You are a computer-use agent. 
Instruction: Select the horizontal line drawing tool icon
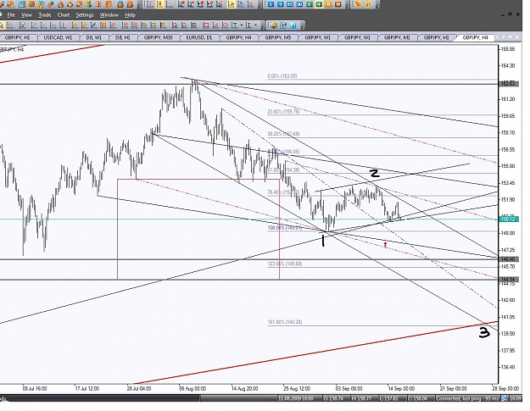point(53,25)
